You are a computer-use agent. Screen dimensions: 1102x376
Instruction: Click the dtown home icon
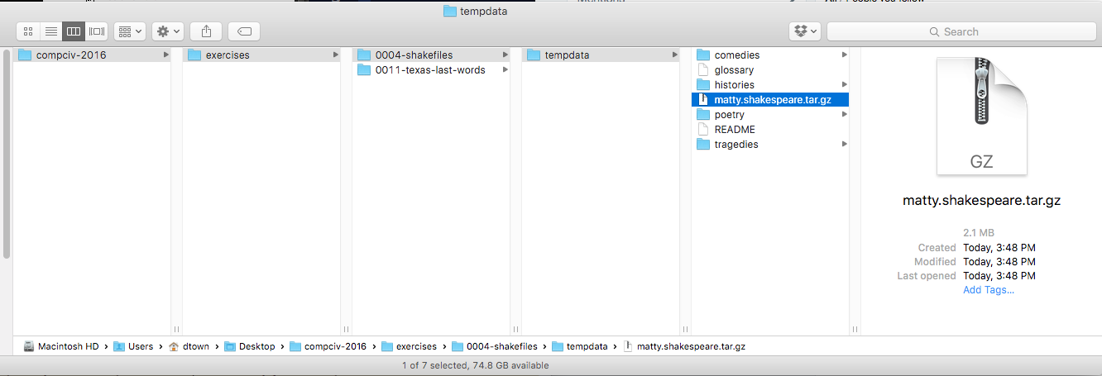174,346
